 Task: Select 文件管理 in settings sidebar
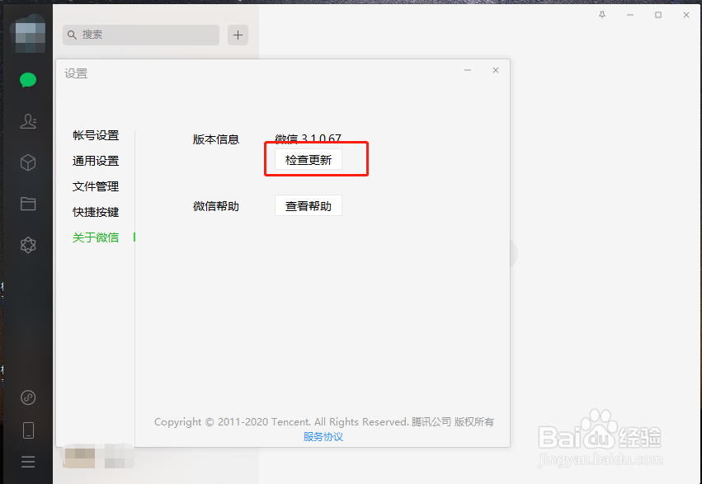click(x=96, y=186)
